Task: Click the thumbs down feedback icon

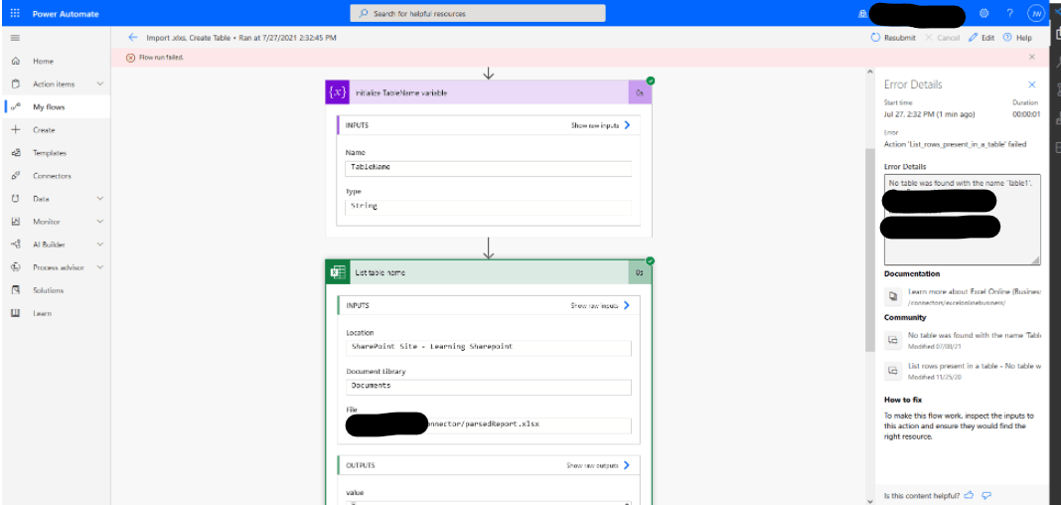Action: tap(986, 494)
